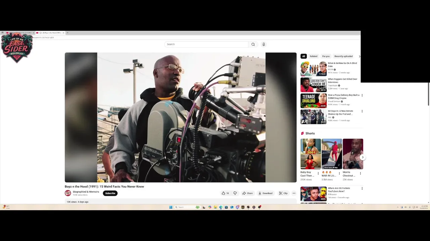
Task: Open the taskbar clock and date
Action: [x=424, y=207]
